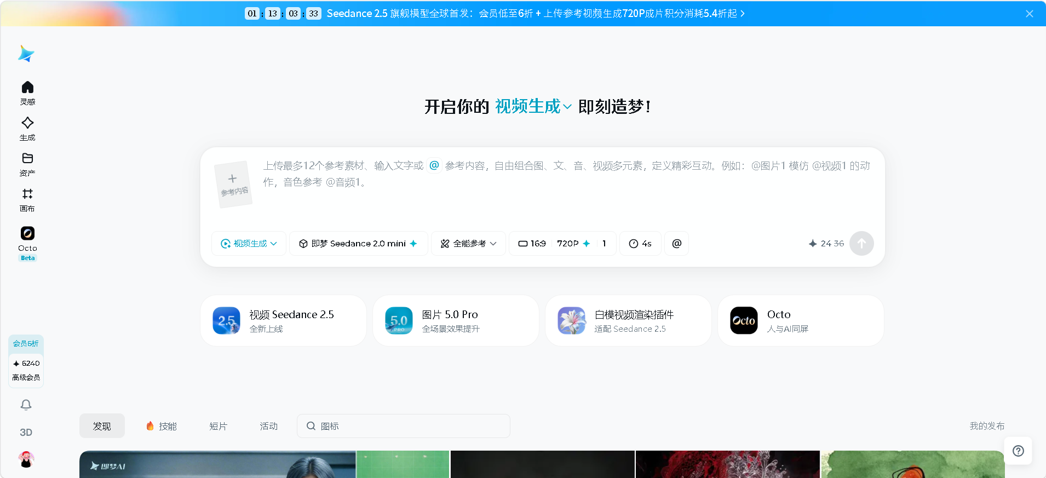Open Octo Beta from the sidebar
Screen dimensions: 1046x478
(x=27, y=244)
